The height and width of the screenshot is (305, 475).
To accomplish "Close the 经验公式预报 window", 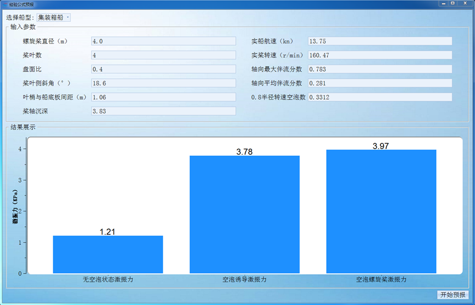I will tap(465, 3).
